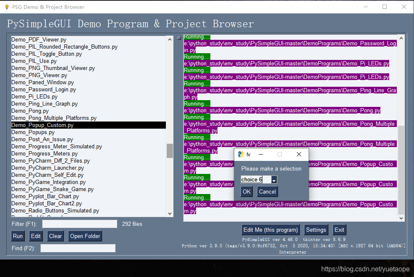Screen dimensions: 414x277
Task: Select Demo_PIL_Rounded_Rectangle_Buttons.py
Action: click(89, 47)
